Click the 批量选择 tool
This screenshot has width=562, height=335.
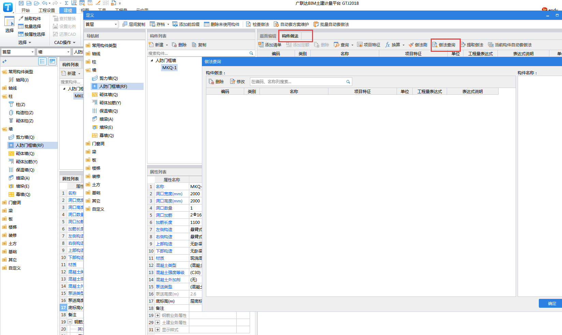[29, 26]
